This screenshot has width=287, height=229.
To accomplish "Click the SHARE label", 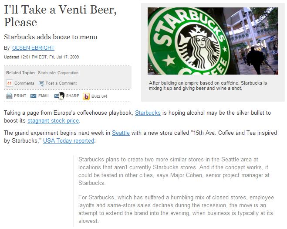I will click(x=73, y=96).
